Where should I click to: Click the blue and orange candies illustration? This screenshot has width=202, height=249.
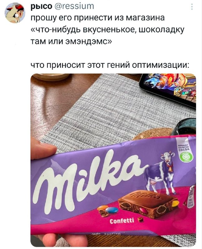[x=107, y=210]
